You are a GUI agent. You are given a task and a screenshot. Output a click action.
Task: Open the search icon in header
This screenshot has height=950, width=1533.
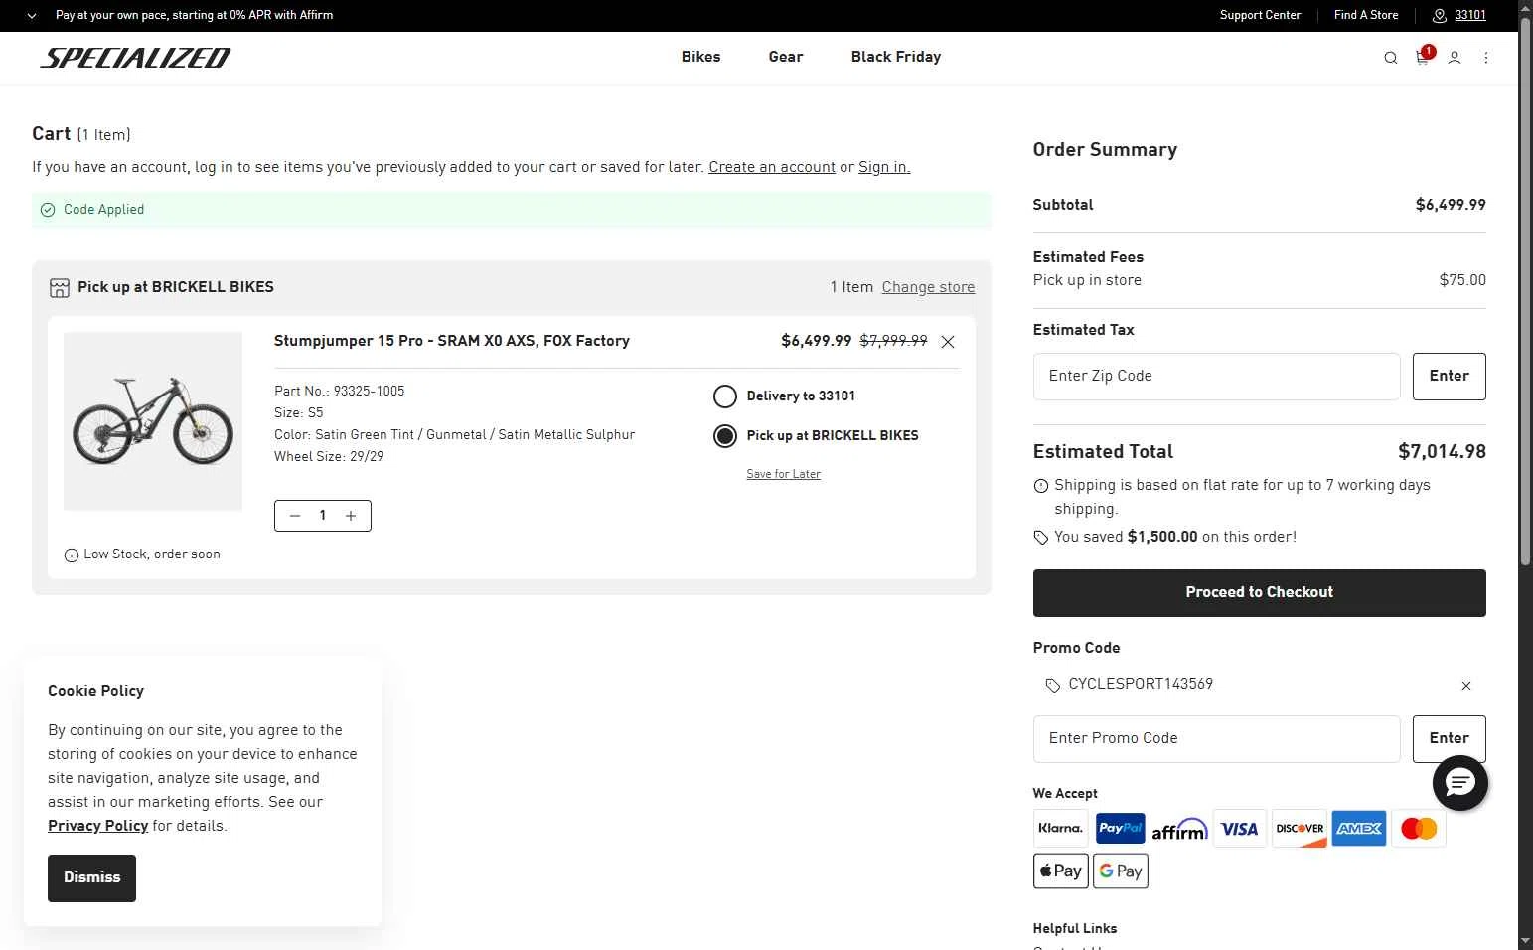pyautogui.click(x=1390, y=58)
